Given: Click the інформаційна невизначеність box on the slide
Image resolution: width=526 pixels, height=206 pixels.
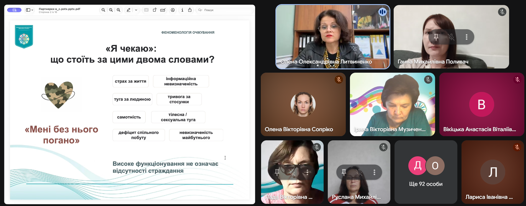Looking at the screenshot, I should 181,81.
